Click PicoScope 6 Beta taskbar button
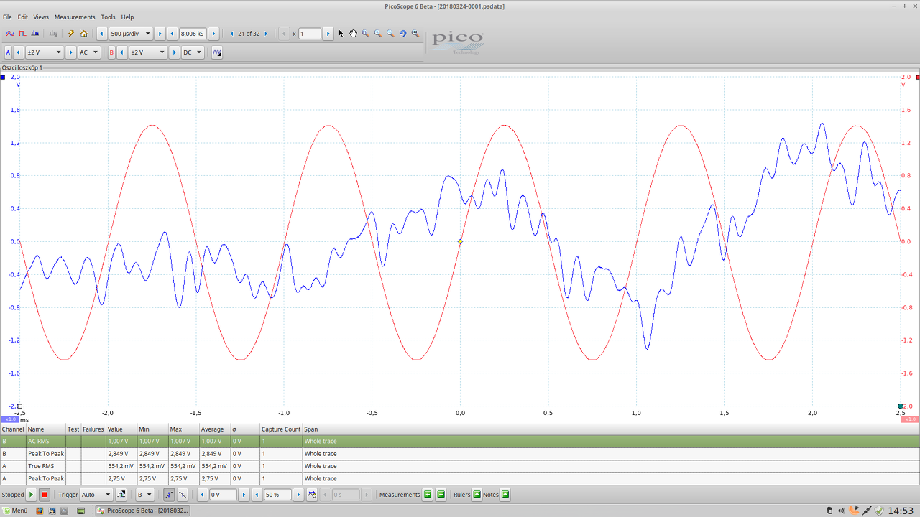 144,511
